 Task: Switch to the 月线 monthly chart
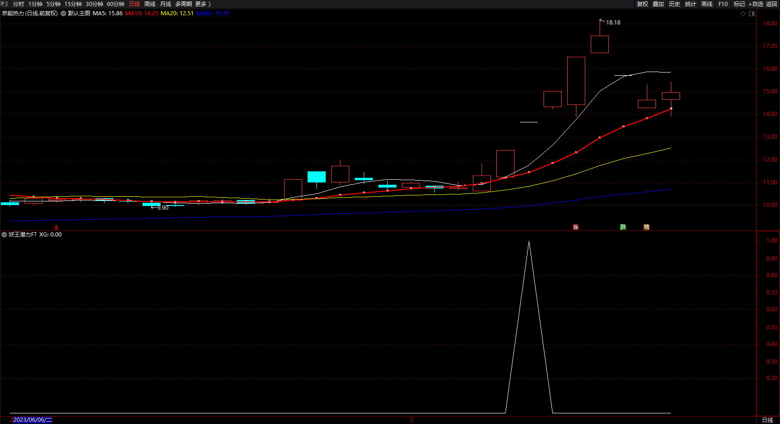pyautogui.click(x=166, y=4)
